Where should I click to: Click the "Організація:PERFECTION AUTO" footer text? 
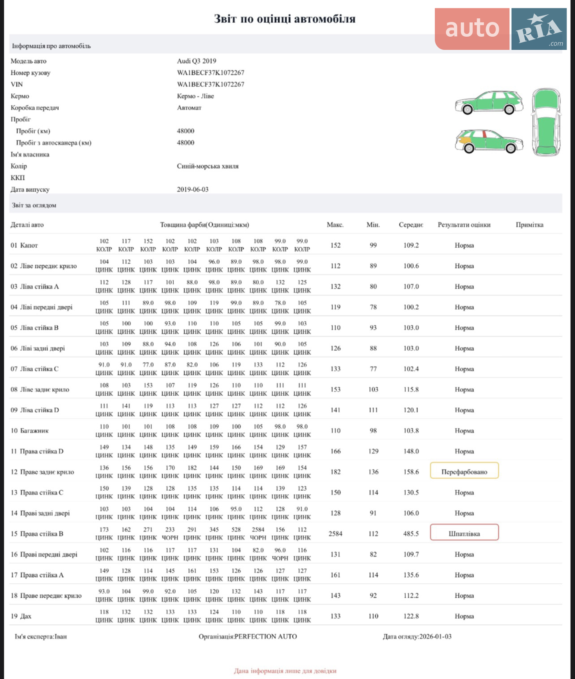point(248,637)
